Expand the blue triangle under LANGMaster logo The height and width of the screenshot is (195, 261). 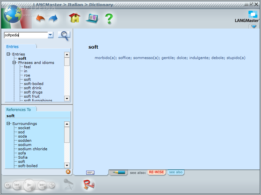(x=254, y=27)
